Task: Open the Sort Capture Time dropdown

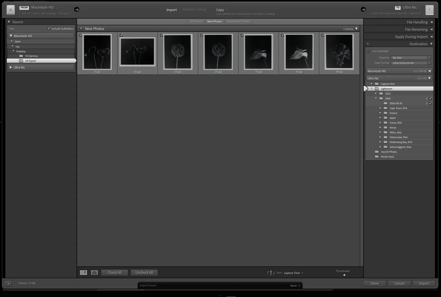Action: [293, 273]
